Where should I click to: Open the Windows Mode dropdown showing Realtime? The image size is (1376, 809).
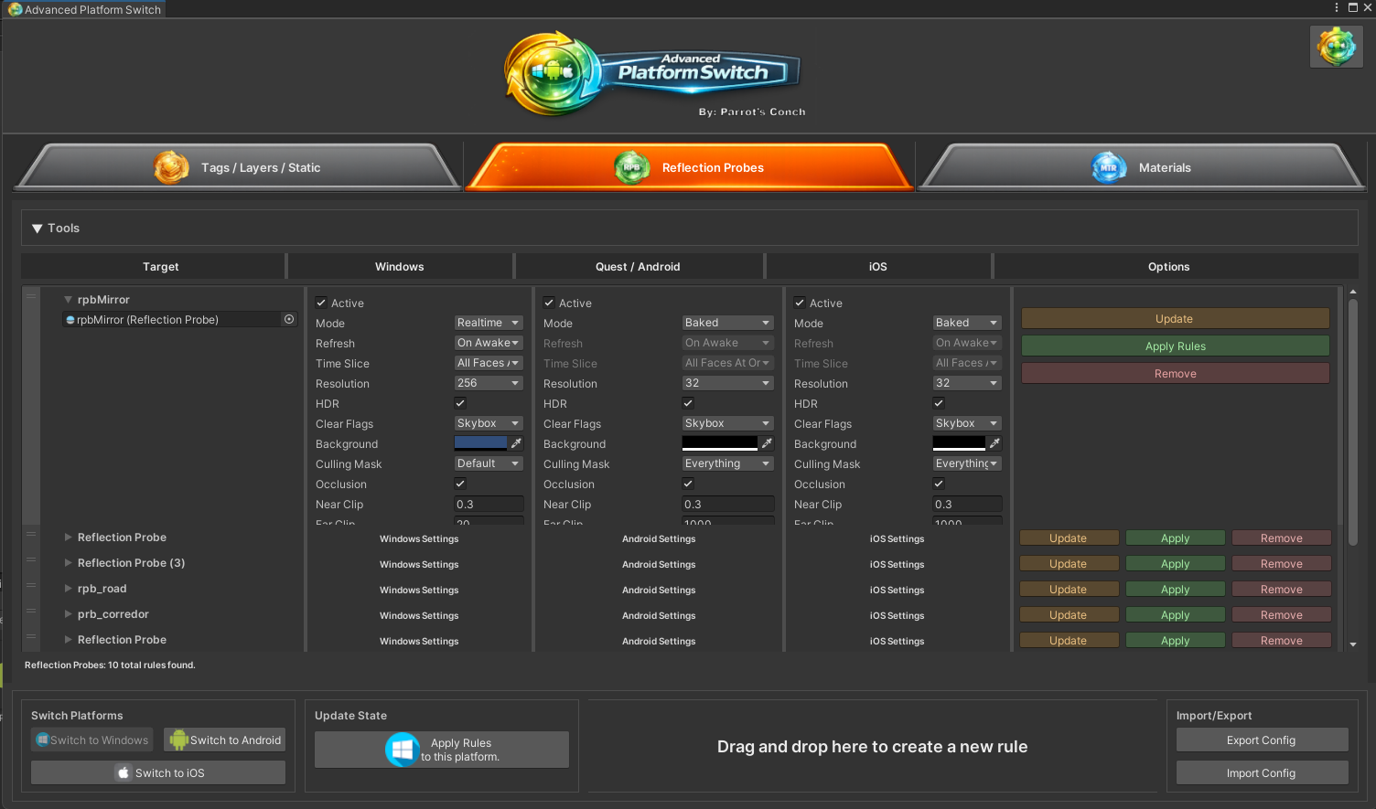pos(489,323)
